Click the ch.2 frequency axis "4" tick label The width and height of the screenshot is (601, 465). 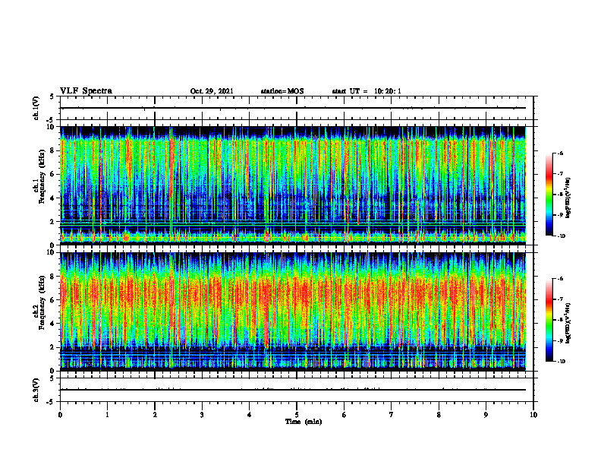coord(52,324)
